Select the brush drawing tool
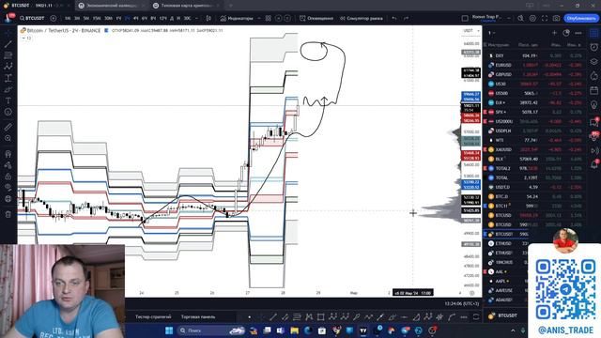 (x=8, y=89)
